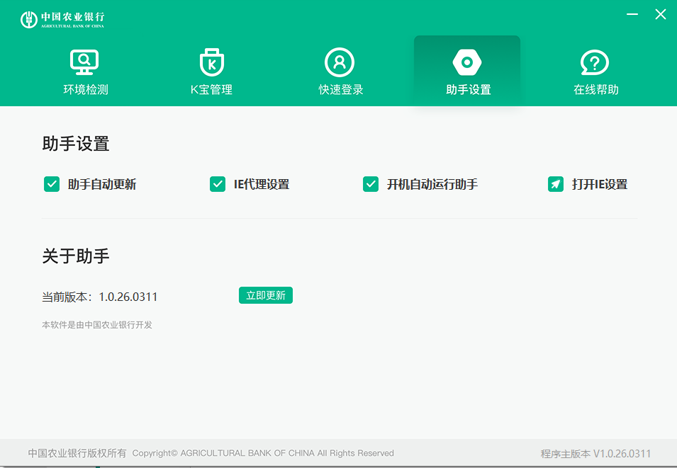Close the assistant window
677x468 pixels.
point(660,14)
